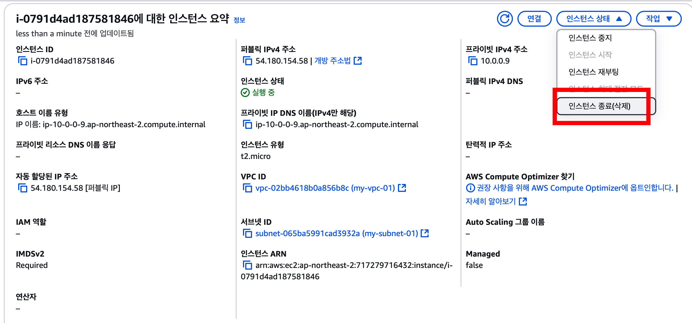This screenshot has height=323, width=692.
Task: Choose 인스턴스 재부팅 menu option
Action: (593, 72)
